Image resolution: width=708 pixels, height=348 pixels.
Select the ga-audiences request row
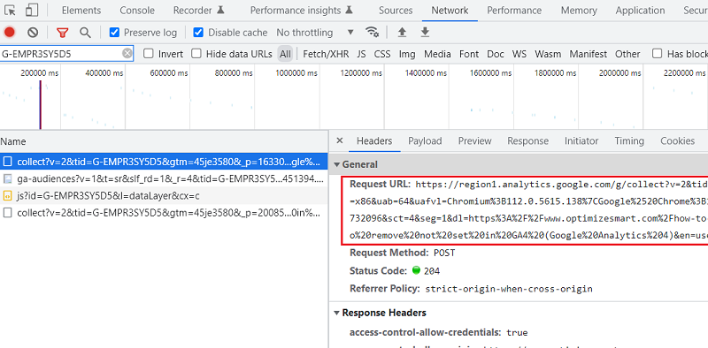tap(164, 179)
